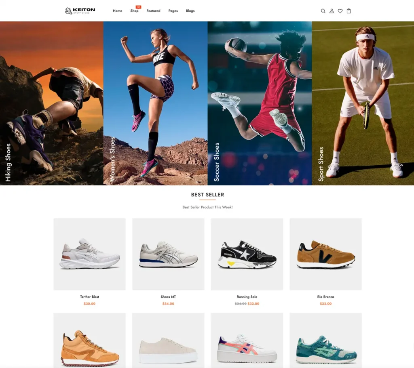Click the Shoes MT product title

click(168, 297)
